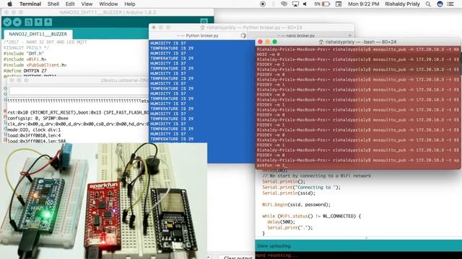The image size is (462, 259).
Task: Click the 'arkfun -m 1' command prompt line
Action: coord(271,165)
